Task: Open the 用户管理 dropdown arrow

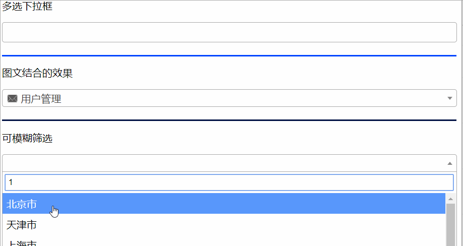Action: (x=449, y=98)
